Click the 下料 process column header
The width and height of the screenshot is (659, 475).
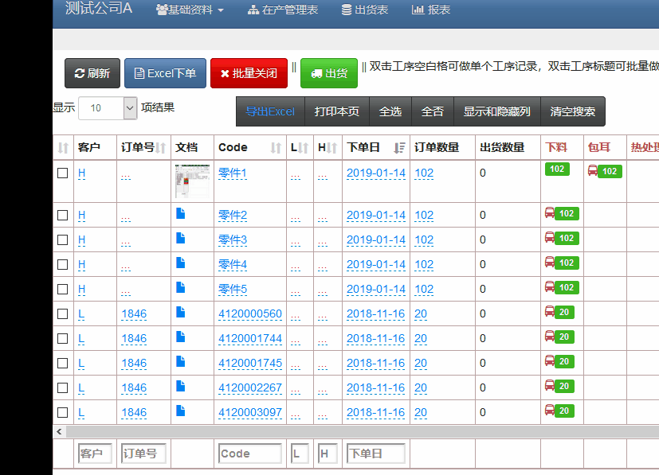point(556,148)
